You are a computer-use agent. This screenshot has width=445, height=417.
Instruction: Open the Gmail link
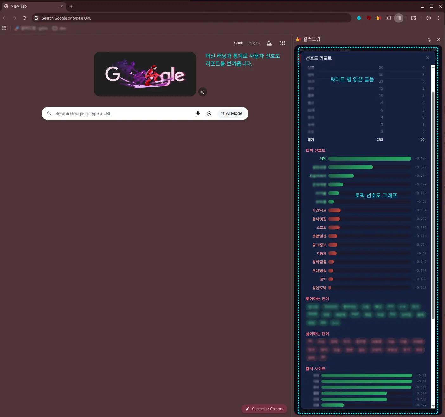click(238, 43)
